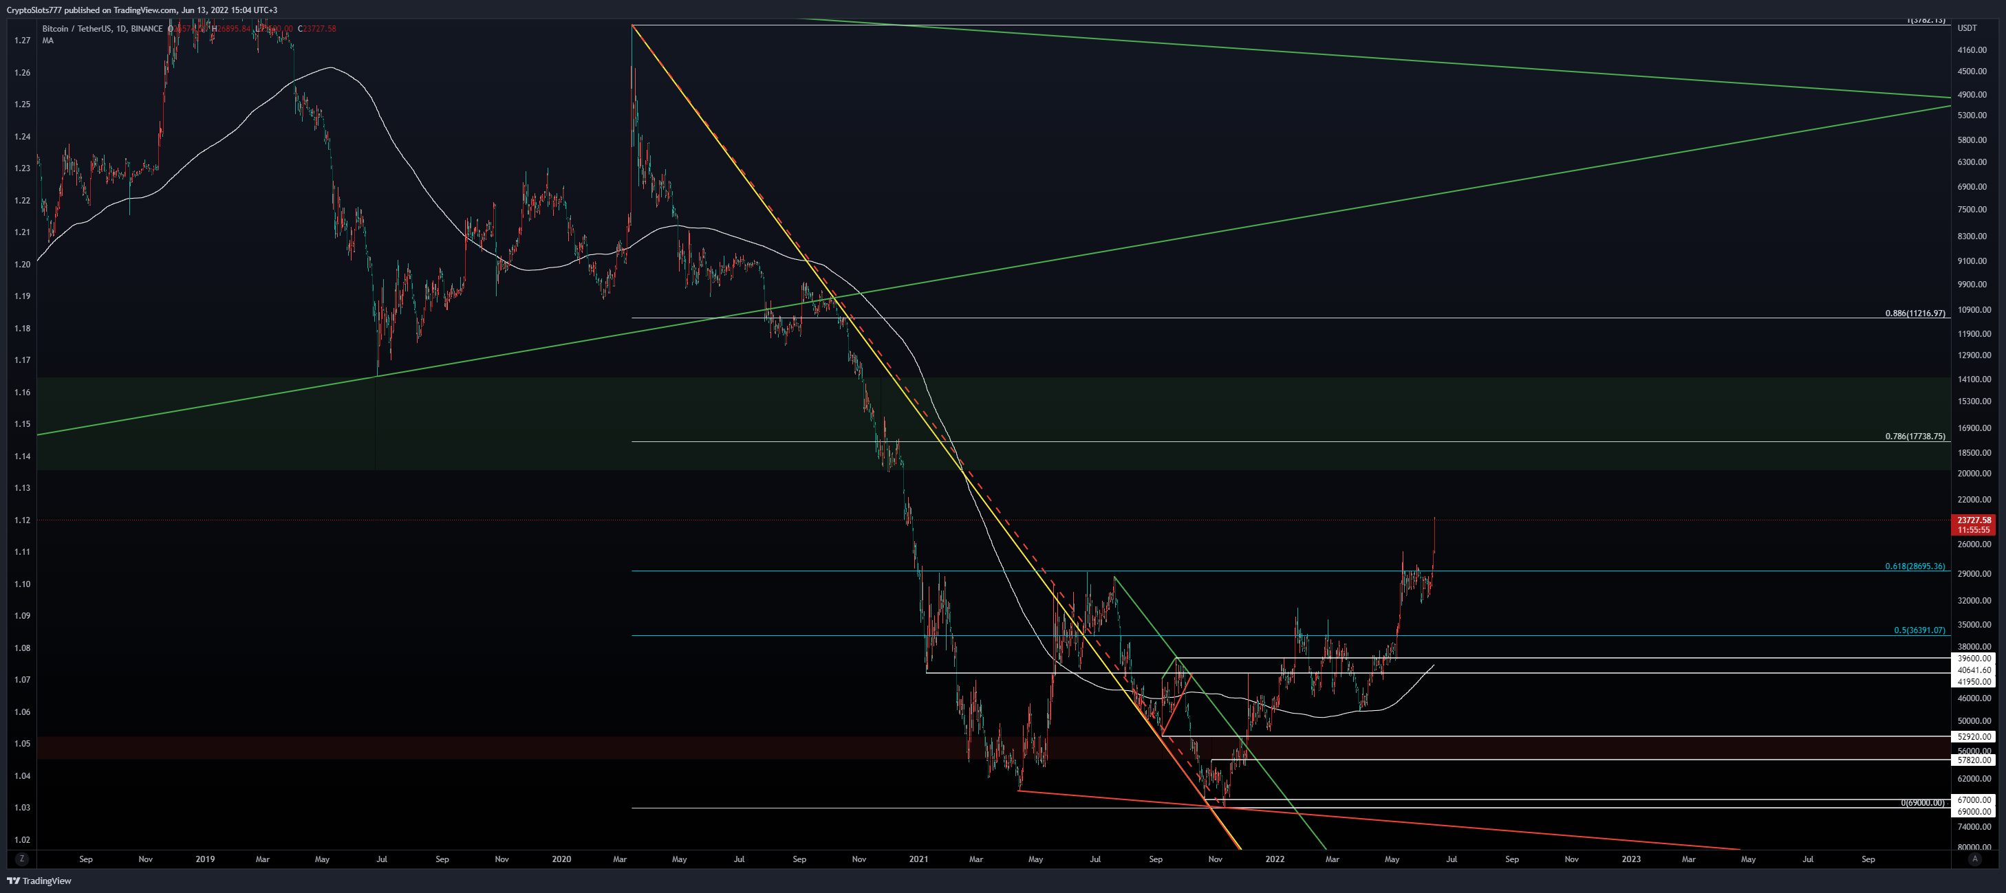Click the white 69000.00 price axis label
Image resolution: width=2006 pixels, height=893 pixels.
pos(1974,811)
